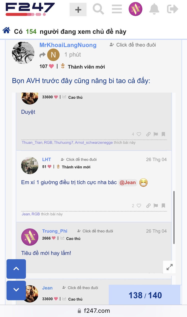Click the 138 / 140 post progress indicator
187x317 pixels.
[x=145, y=295]
